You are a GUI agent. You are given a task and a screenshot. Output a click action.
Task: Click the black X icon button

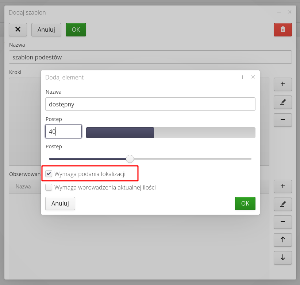pyautogui.click(x=18, y=30)
